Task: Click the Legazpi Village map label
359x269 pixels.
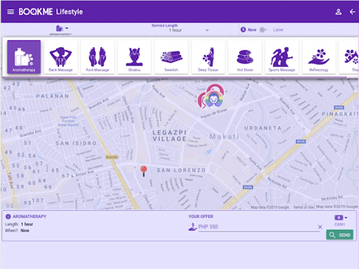Action: point(170,135)
